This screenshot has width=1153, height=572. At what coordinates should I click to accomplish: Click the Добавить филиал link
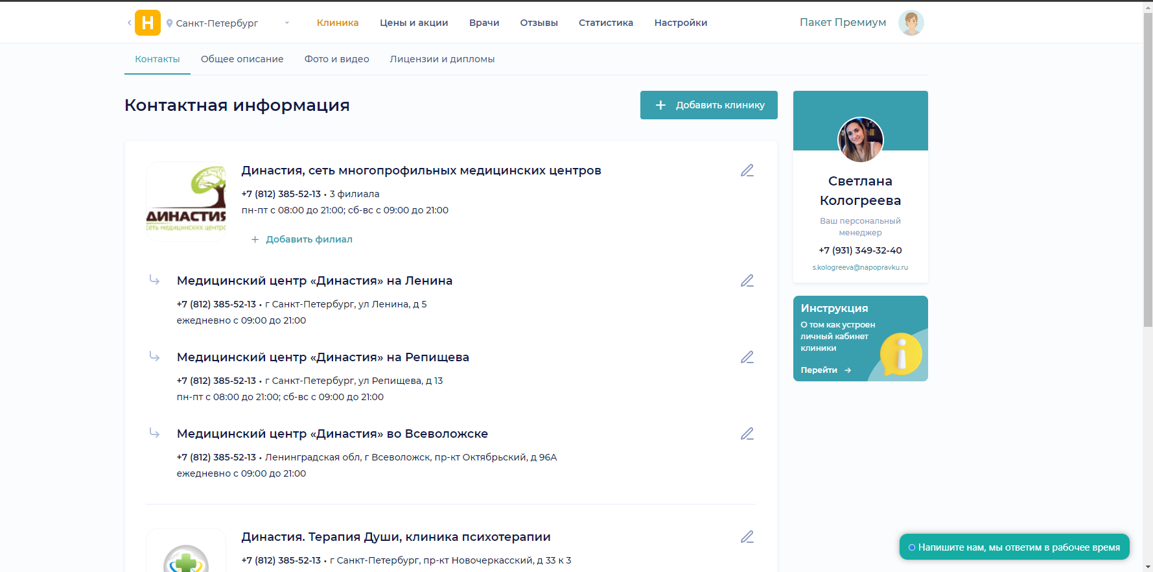click(309, 239)
